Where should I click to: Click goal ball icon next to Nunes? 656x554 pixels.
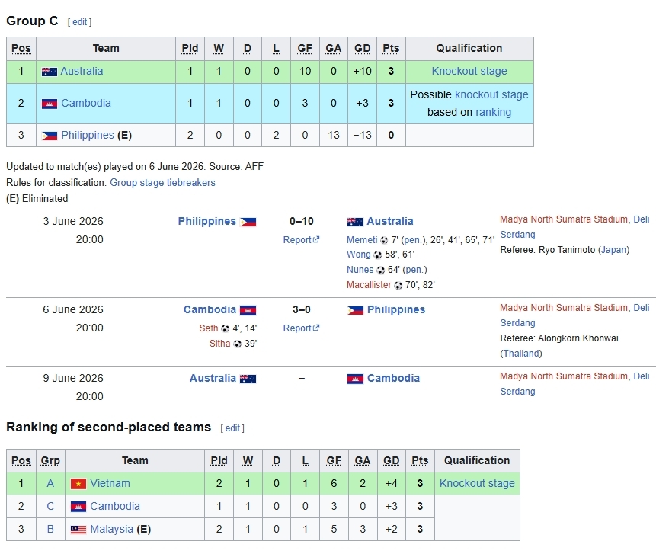coord(380,271)
